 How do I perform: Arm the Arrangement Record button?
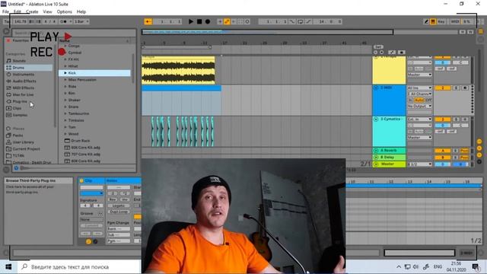pos(208,21)
